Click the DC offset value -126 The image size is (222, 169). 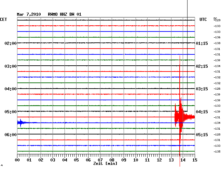pos(217,89)
